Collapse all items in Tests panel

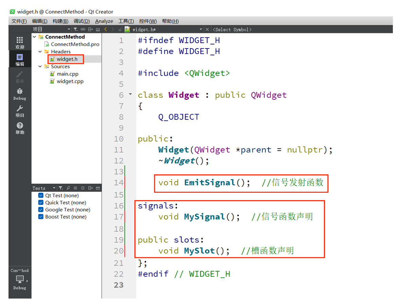pos(83,188)
